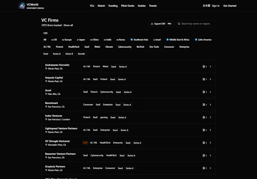The image size is (257, 179).
Task: Expand the Bessemer Venture Partners chevron
Action: 210,155
